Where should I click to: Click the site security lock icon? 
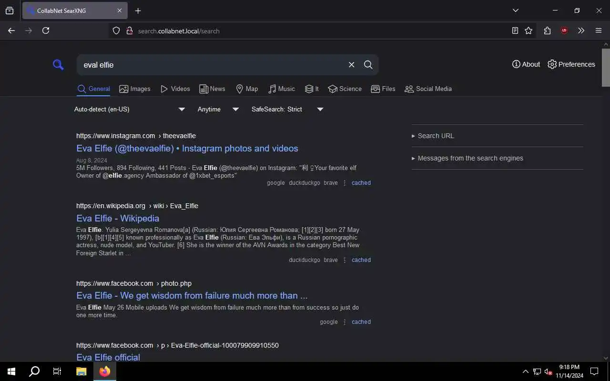pos(129,30)
